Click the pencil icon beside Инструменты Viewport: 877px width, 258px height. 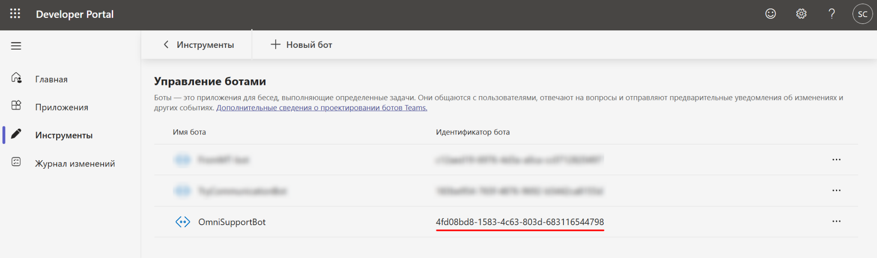click(x=16, y=134)
